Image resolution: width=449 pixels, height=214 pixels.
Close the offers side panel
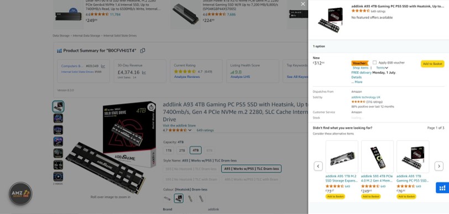point(302,4)
